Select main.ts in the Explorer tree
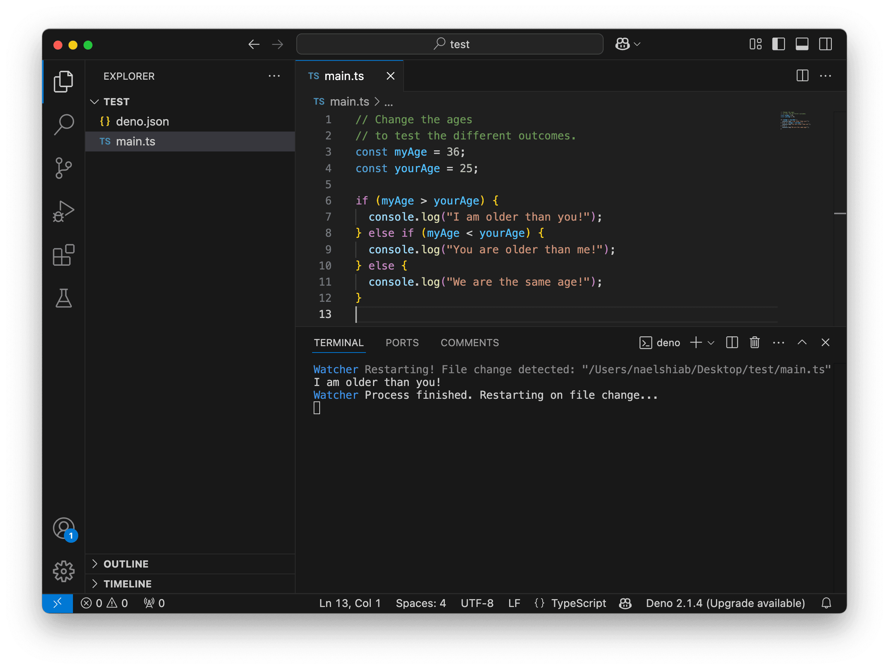The height and width of the screenshot is (669, 889). coord(191,141)
